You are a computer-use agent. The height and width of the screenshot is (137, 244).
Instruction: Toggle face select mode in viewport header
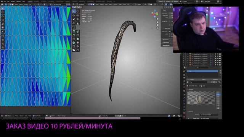(93, 5)
